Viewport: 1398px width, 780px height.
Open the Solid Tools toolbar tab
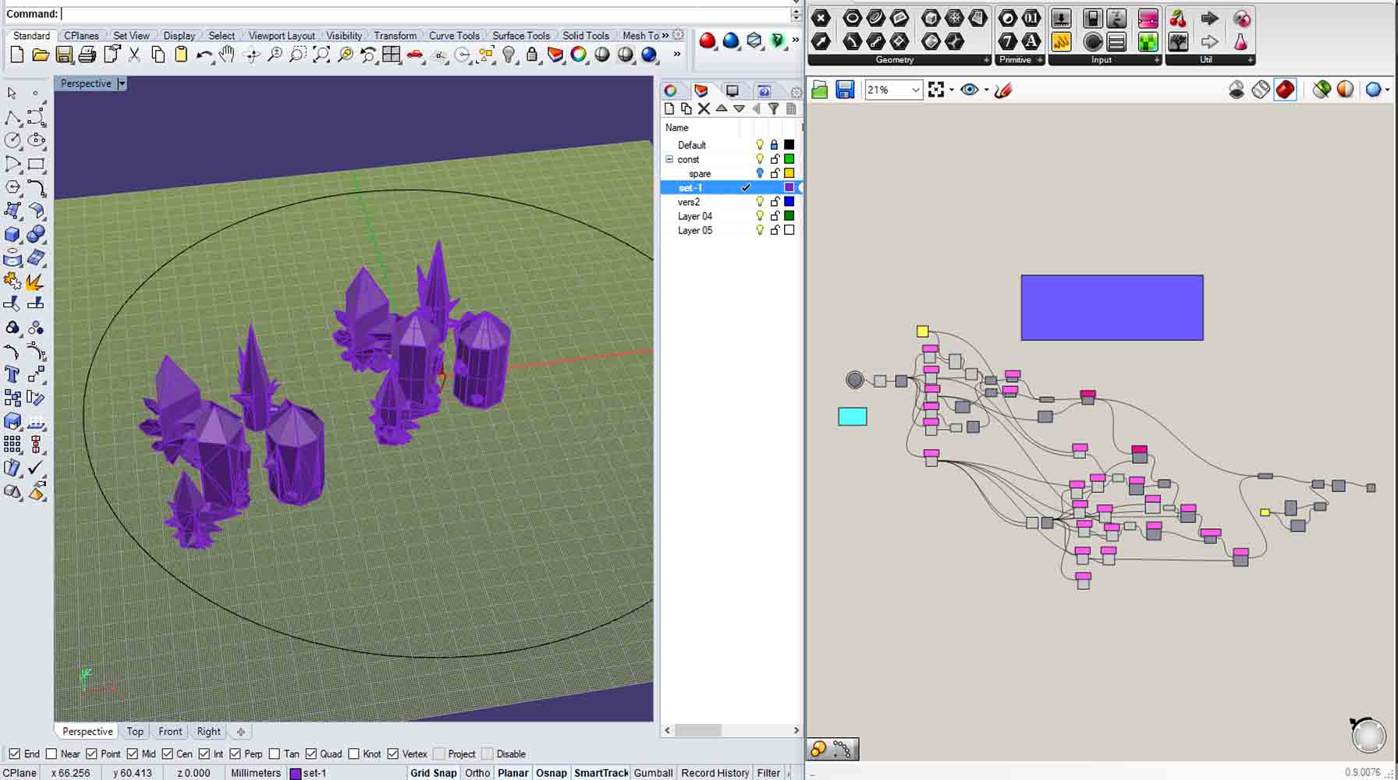point(585,35)
